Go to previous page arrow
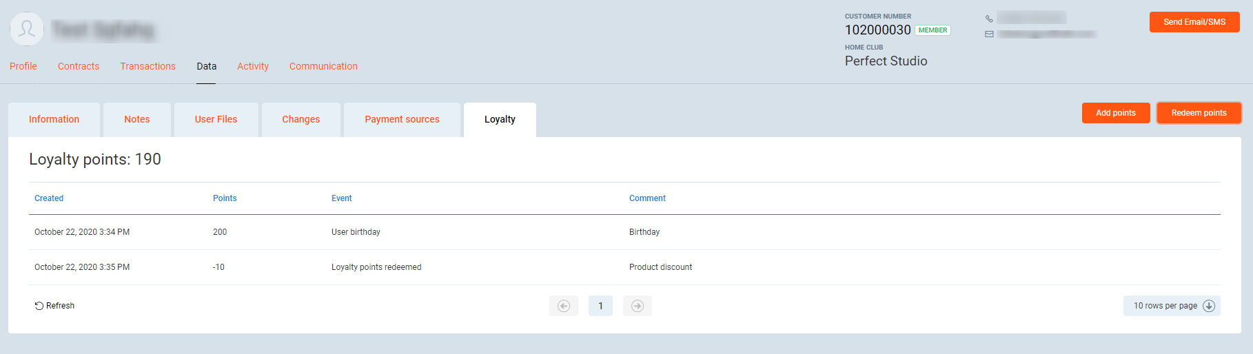 click(563, 306)
